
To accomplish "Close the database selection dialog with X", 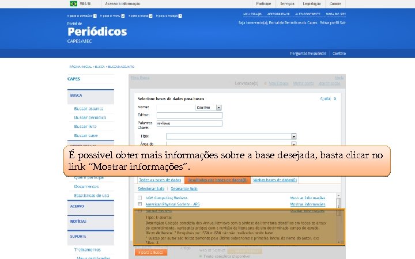I will point(335,98).
